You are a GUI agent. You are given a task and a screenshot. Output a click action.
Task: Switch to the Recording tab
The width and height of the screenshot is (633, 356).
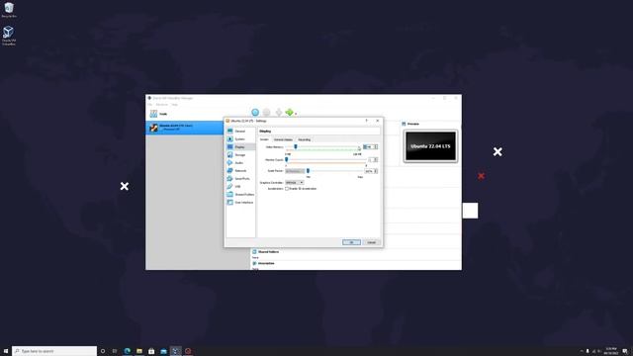coord(305,139)
